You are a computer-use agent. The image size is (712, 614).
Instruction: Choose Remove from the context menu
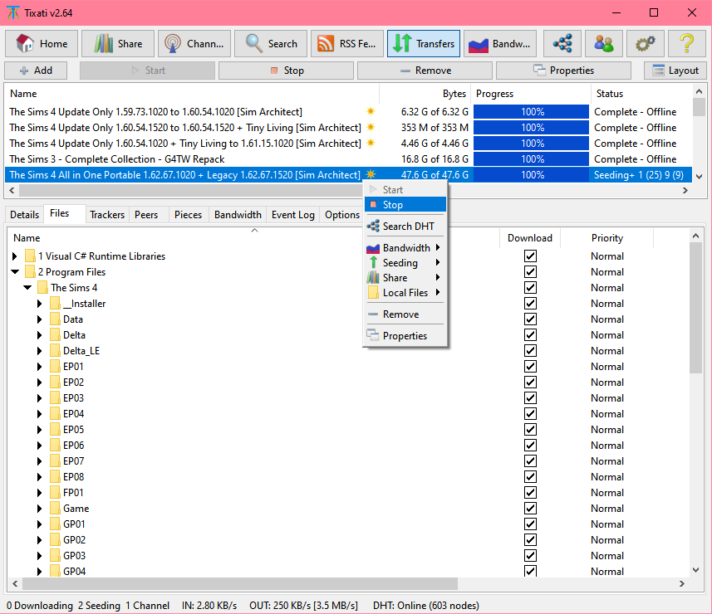(405, 314)
